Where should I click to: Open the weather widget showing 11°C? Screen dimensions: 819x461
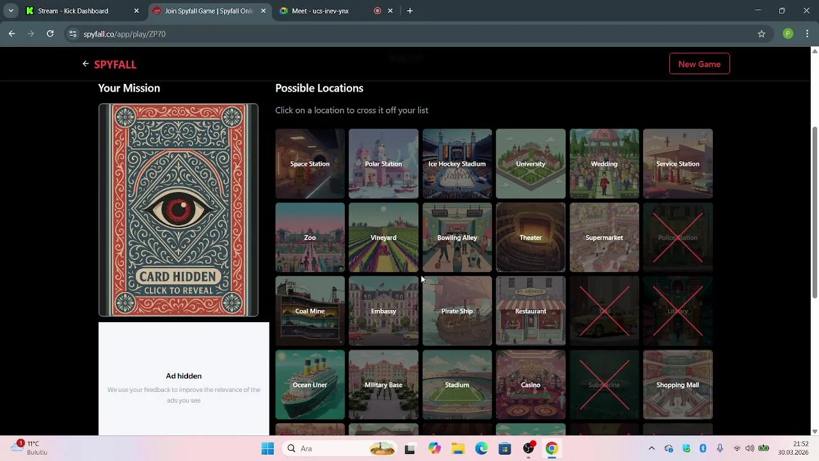tap(30, 448)
